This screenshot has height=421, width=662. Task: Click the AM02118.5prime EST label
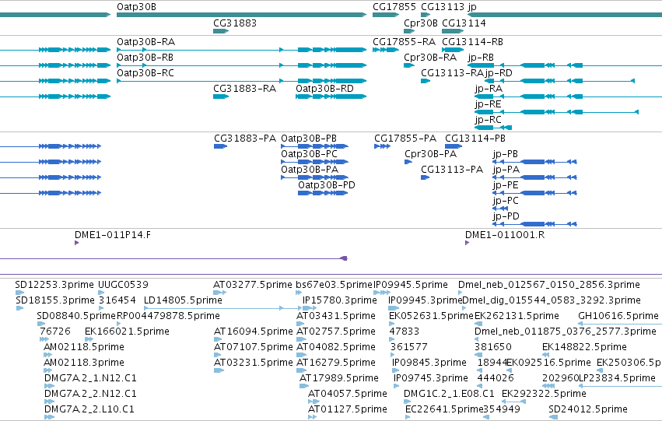click(x=84, y=348)
